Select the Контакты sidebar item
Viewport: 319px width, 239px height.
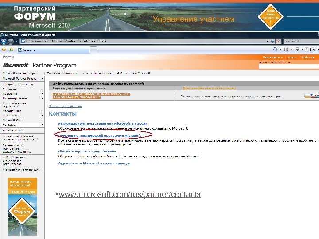pos(23,125)
